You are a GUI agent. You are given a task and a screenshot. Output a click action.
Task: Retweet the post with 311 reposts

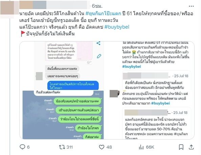tap(62, 147)
